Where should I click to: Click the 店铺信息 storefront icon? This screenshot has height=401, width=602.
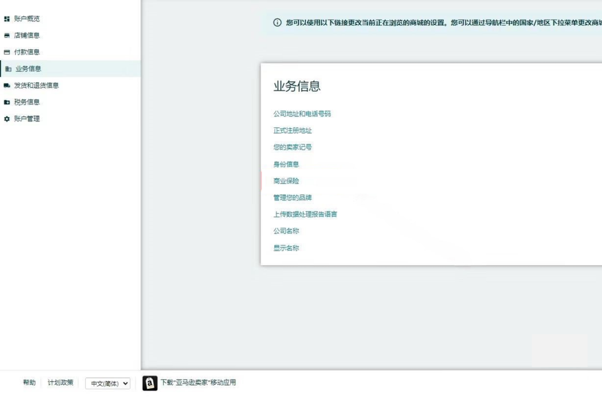click(x=6, y=35)
